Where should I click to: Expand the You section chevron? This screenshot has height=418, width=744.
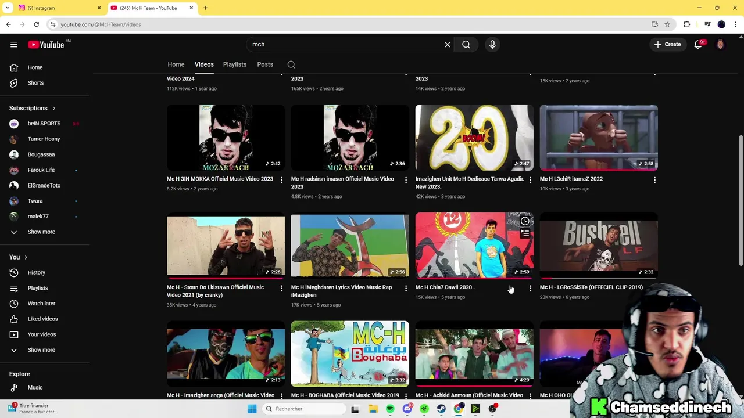(26, 257)
